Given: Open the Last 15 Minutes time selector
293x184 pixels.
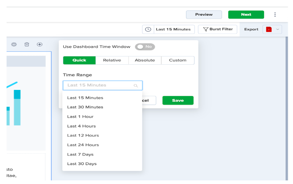Looking at the screenshot, I should [x=168, y=29].
